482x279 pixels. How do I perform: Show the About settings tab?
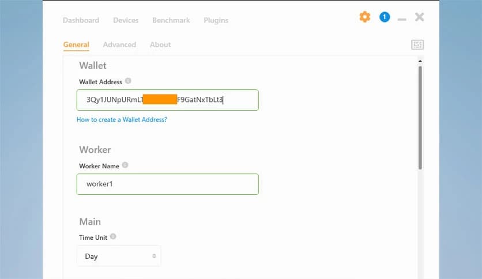pyautogui.click(x=160, y=44)
